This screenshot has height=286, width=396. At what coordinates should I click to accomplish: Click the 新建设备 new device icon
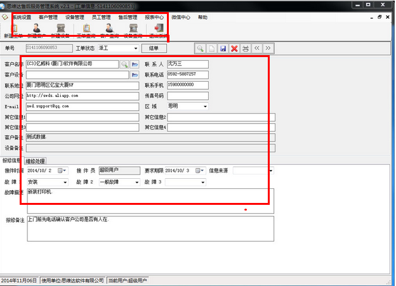[x=61, y=29]
